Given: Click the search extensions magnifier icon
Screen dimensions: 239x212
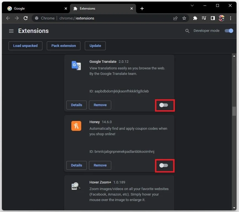Looking at the screenshot, I should pyautogui.click(x=187, y=31).
